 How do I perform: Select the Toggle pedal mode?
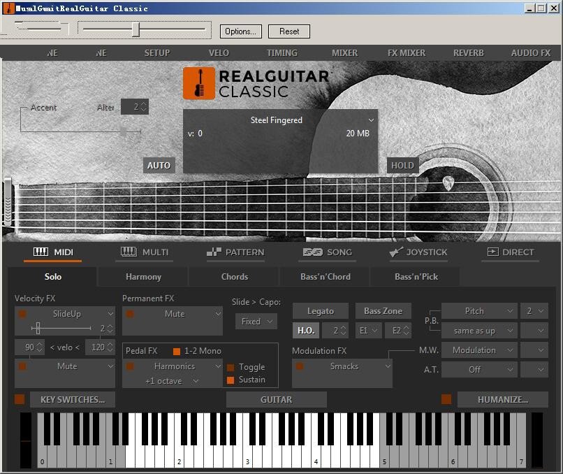pos(231,367)
